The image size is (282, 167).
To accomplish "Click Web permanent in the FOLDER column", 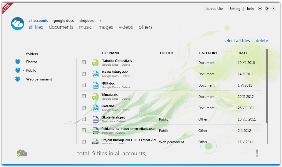I will click(x=171, y=142).
